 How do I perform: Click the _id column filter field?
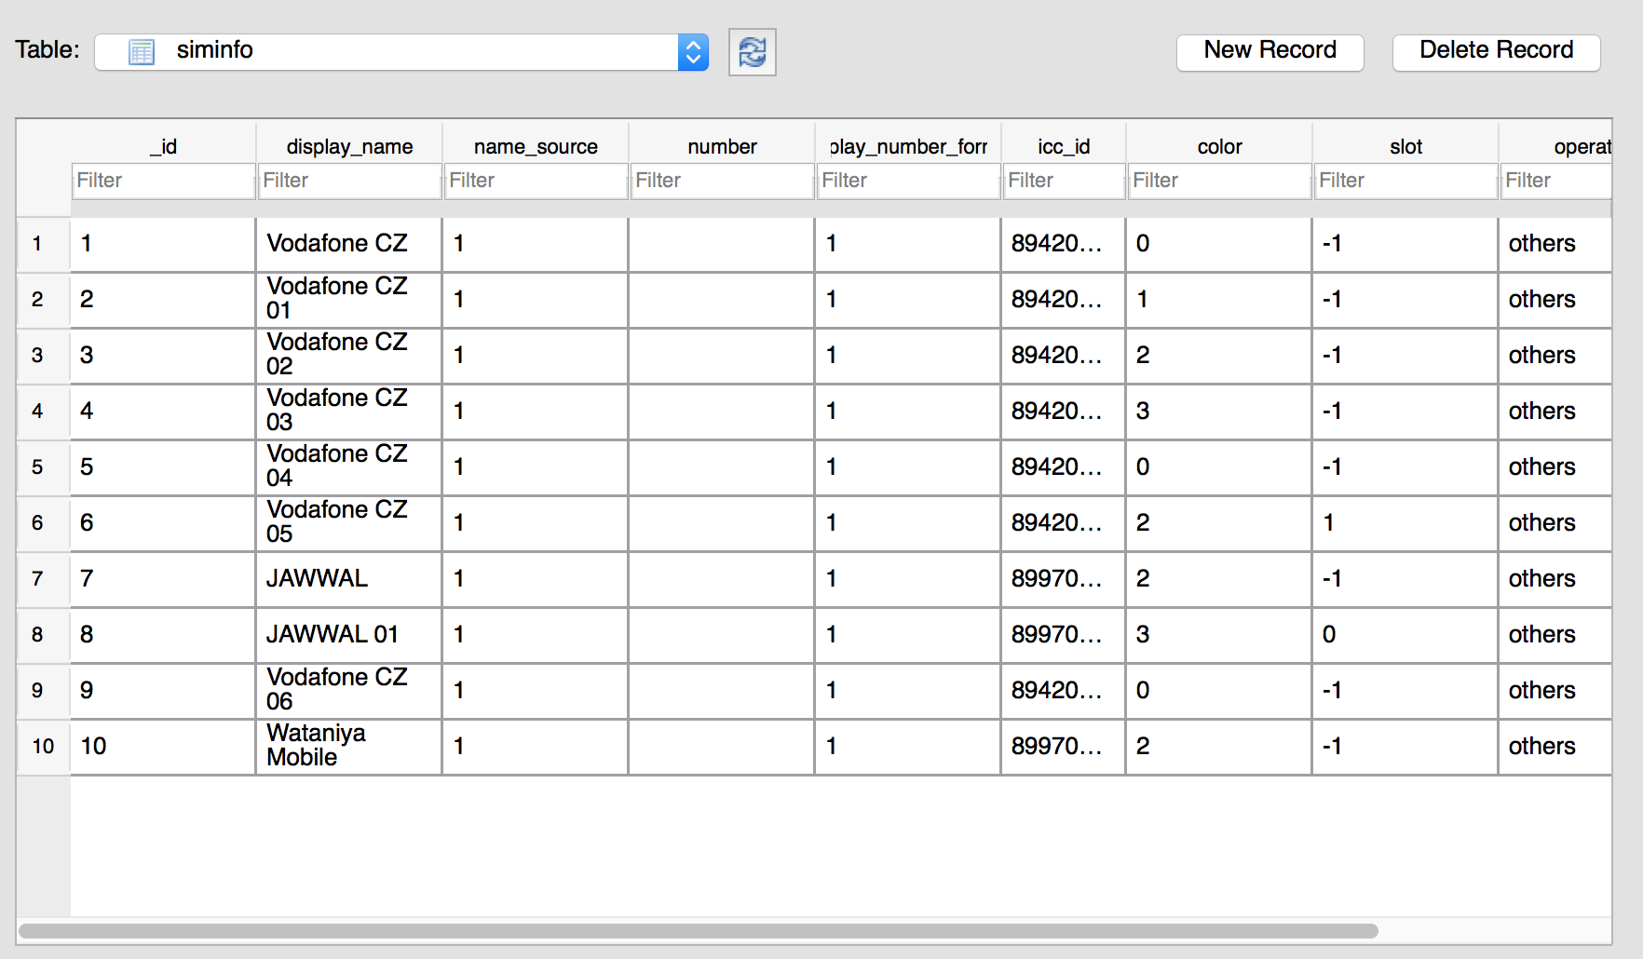164,181
